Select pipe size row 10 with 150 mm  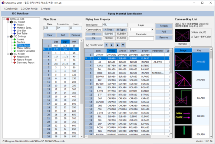tap(61, 78)
